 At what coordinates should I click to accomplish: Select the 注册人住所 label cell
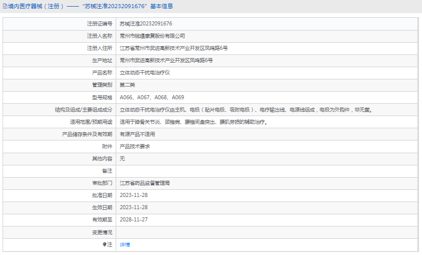pyautogui.click(x=60, y=48)
